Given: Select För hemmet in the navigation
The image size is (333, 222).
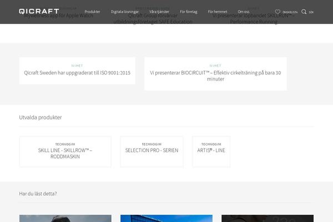Looking at the screenshot, I should (x=218, y=12).
